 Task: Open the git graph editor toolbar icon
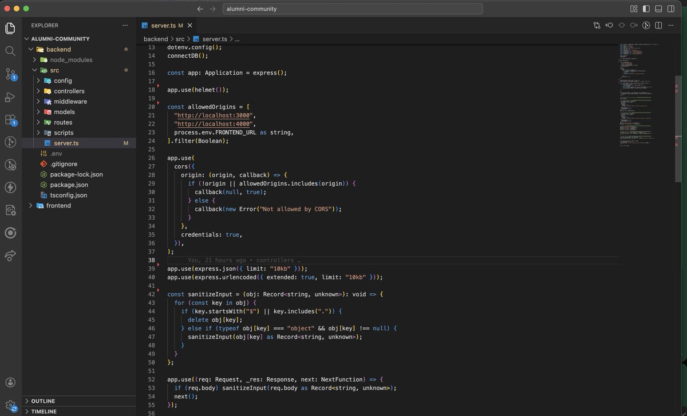(x=646, y=25)
